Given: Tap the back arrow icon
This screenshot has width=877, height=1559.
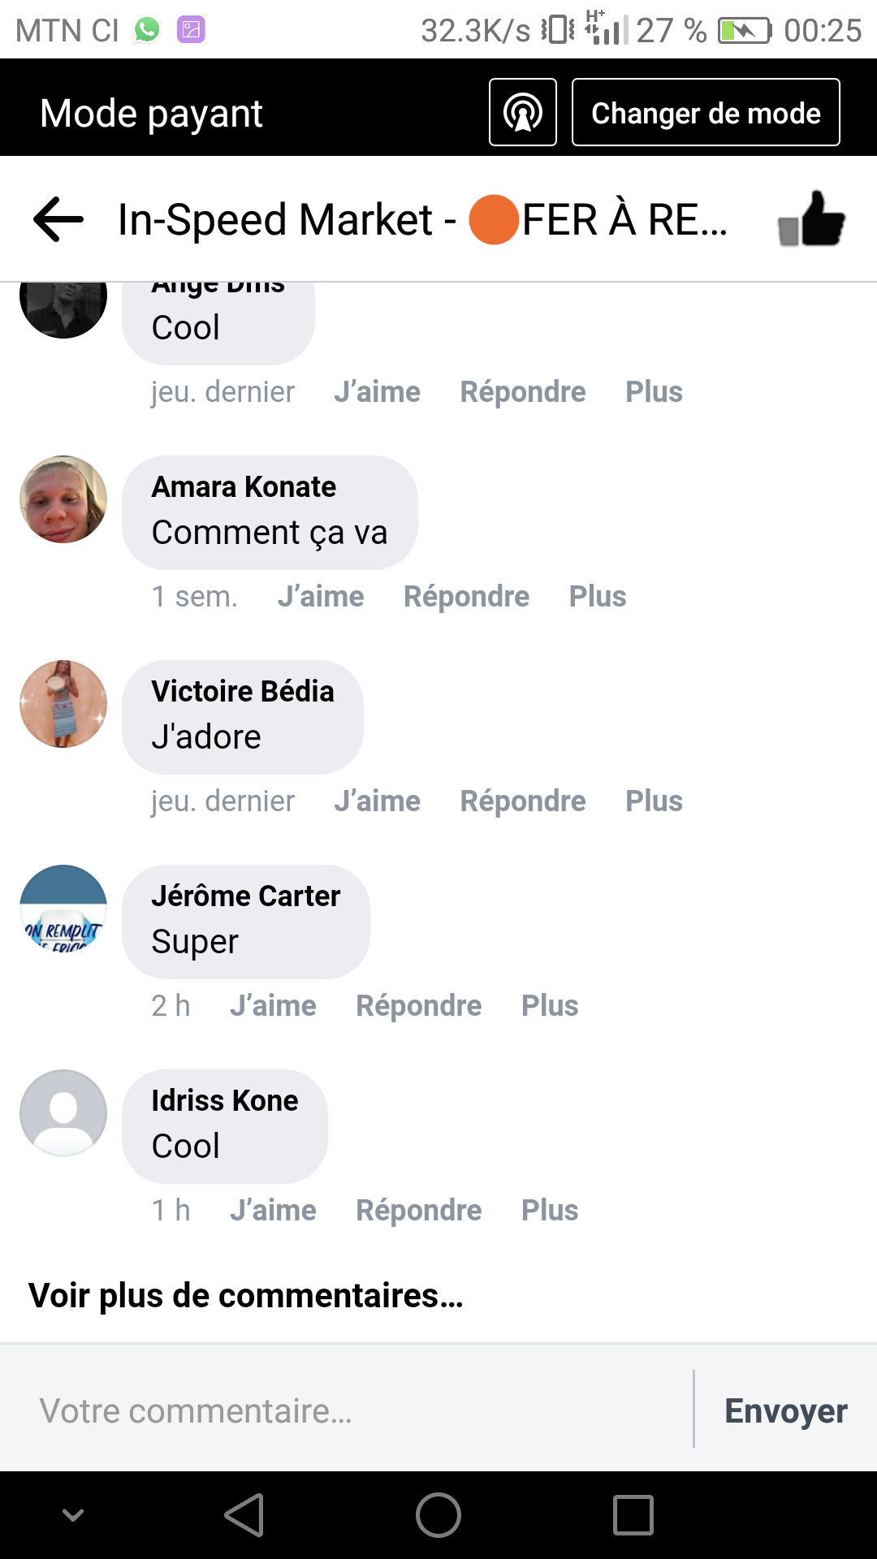Looking at the screenshot, I should tap(58, 219).
